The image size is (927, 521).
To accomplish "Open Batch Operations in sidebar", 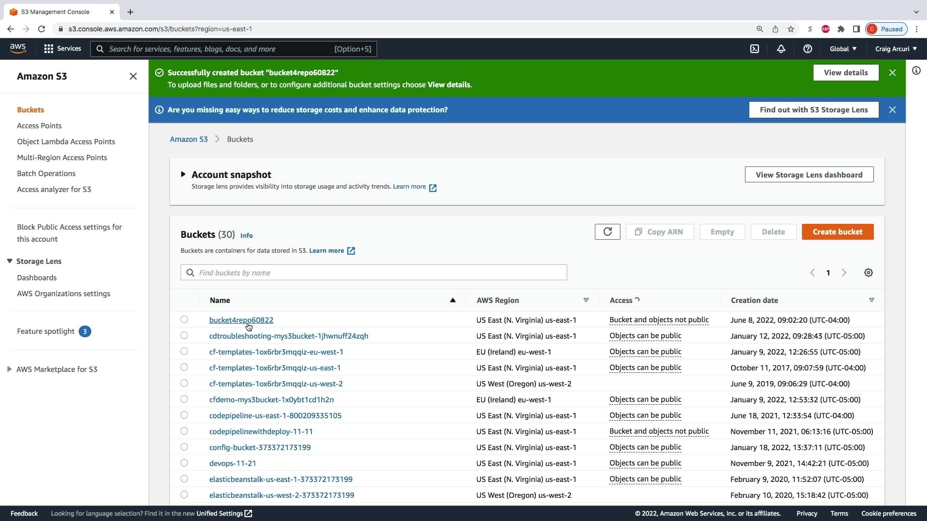I will [x=46, y=174].
